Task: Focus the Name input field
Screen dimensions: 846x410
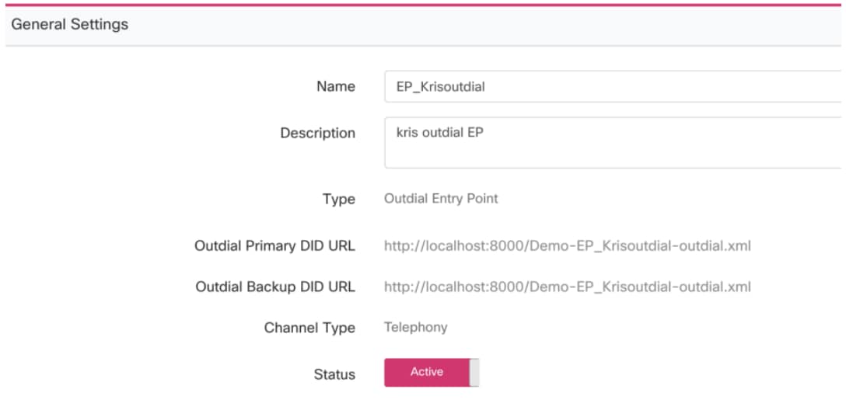Action: 613,86
